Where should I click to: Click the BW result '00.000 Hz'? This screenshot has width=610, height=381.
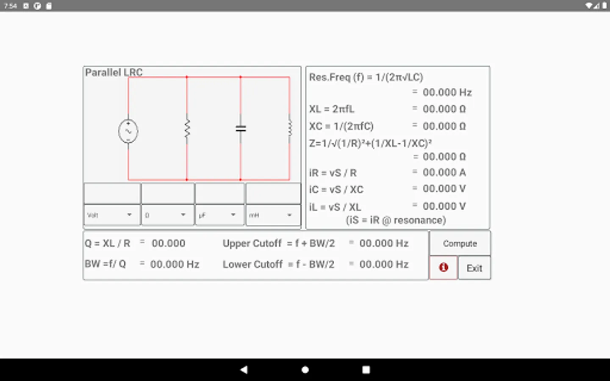click(175, 264)
